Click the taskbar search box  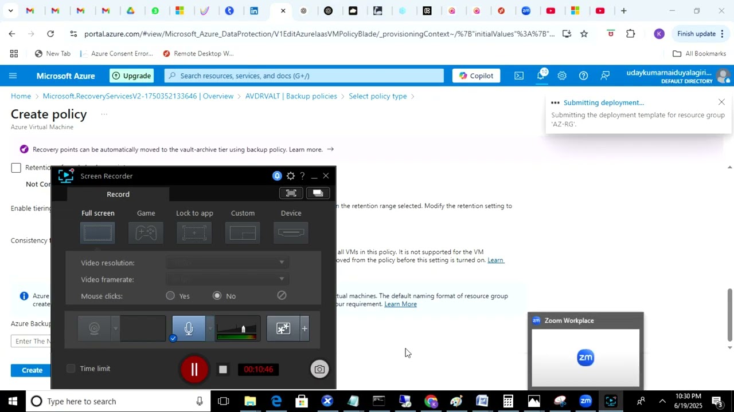click(x=118, y=401)
